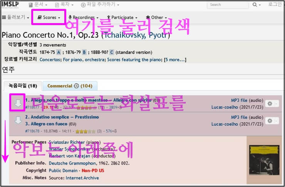This screenshot has width=285, height=187.
Task: Rate the first recording with stars
Action: 87,108
